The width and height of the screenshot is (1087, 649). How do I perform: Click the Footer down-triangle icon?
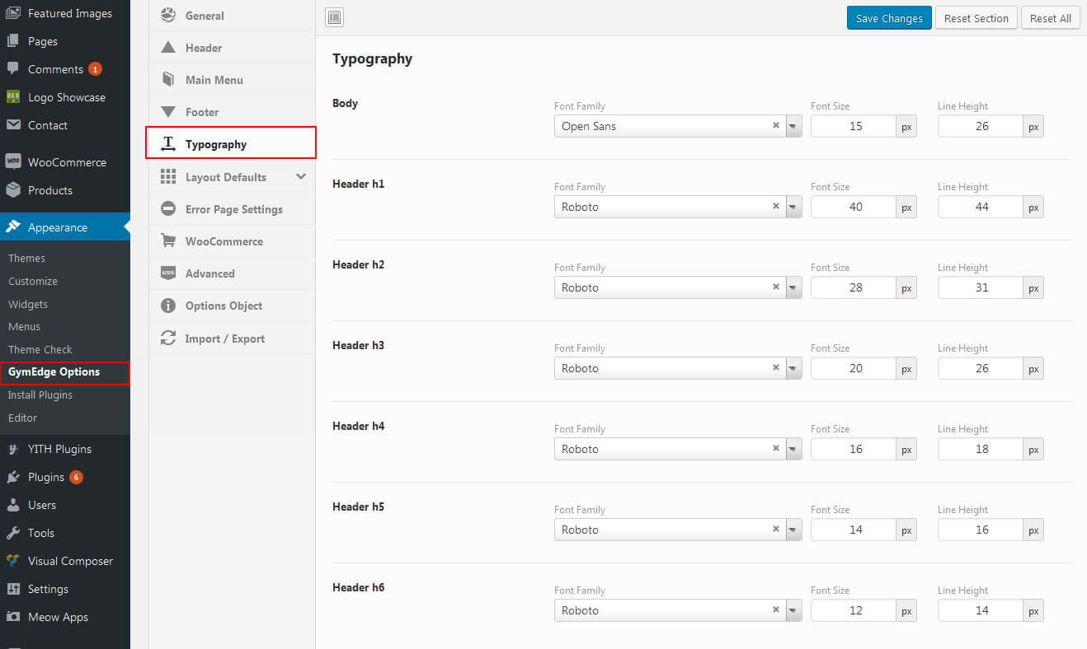point(168,112)
